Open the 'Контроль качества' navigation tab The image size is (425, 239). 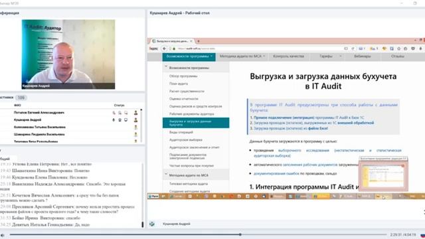click(x=288, y=56)
